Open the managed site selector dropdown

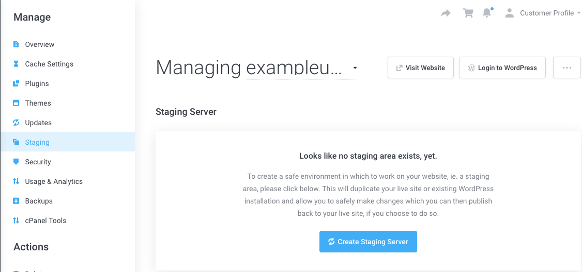(x=355, y=68)
